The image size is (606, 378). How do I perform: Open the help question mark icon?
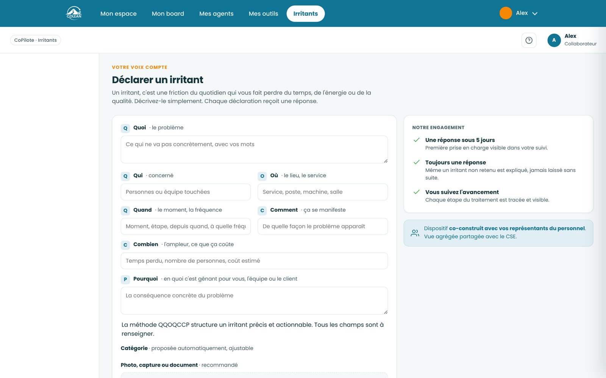(529, 40)
